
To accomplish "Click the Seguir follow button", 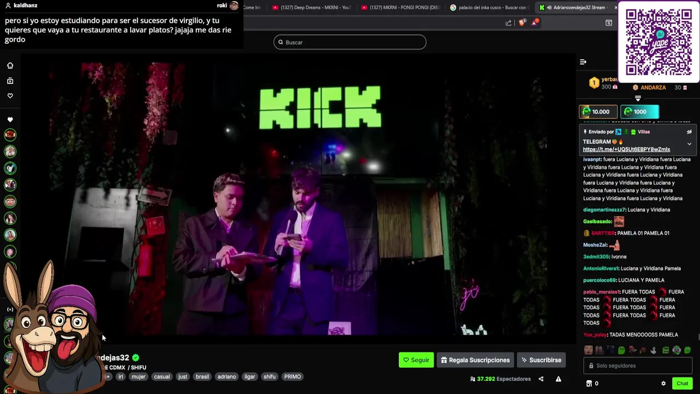I will pyautogui.click(x=416, y=360).
